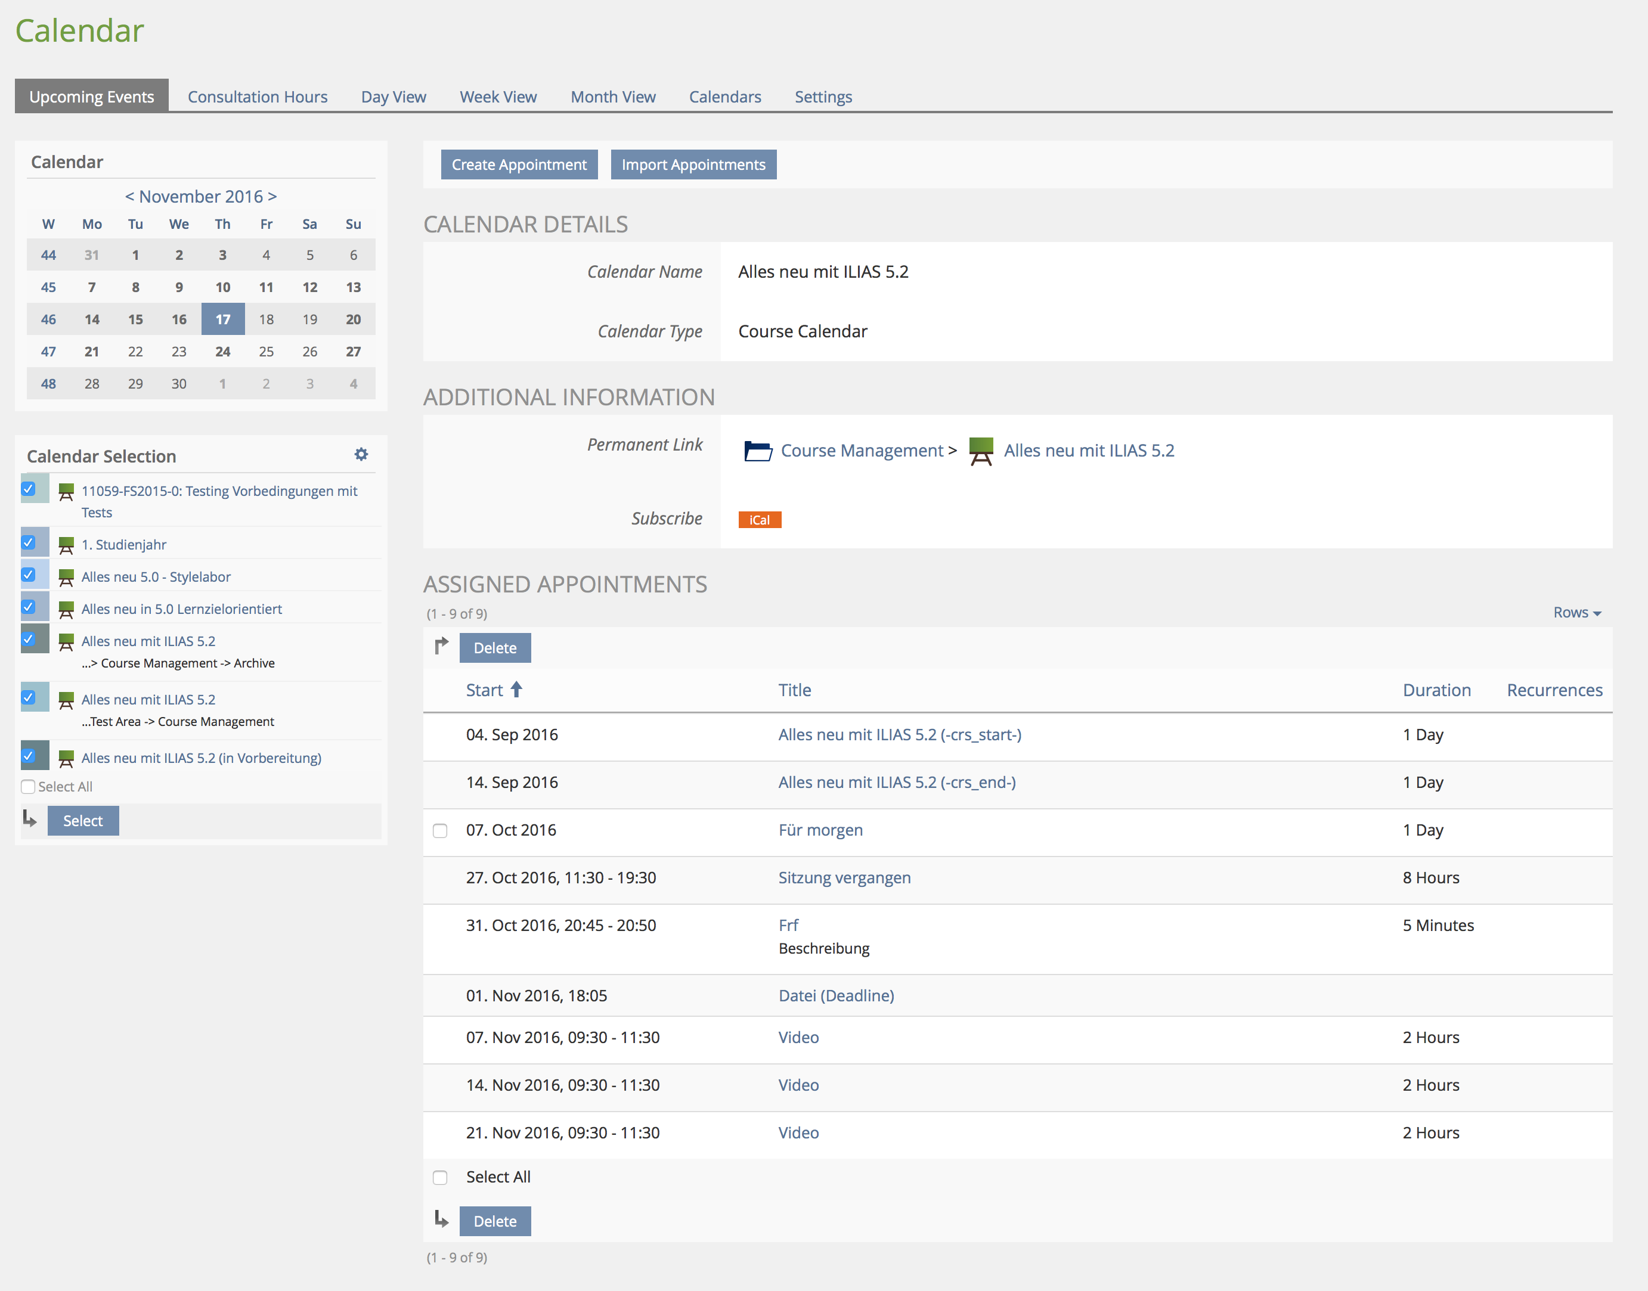The height and width of the screenshot is (1291, 1648).
Task: Check the Für morgen appointment checkbox
Action: [440, 831]
